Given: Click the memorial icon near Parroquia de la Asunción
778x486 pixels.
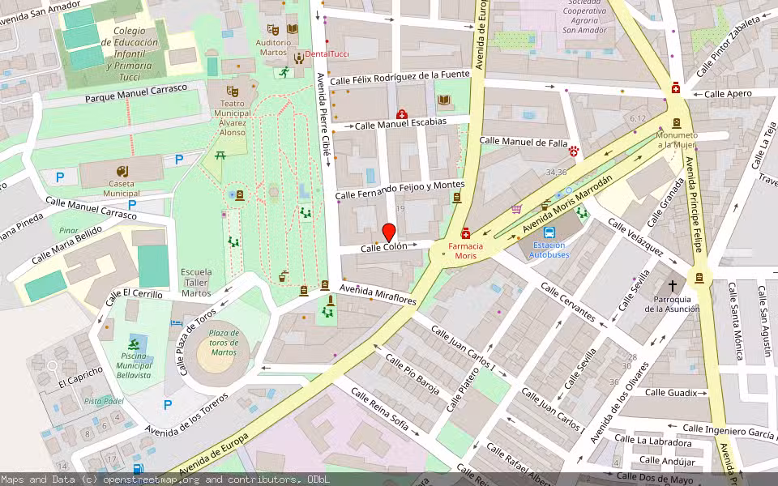Looking at the screenshot, I should coord(699,278).
